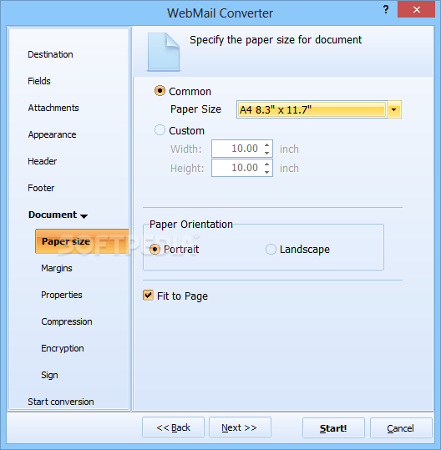Image resolution: width=441 pixels, height=450 pixels.
Task: Click the Fit to Page label
Action: pos(182,296)
